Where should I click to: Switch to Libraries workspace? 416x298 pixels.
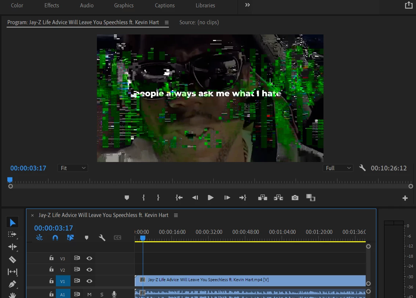(205, 5)
